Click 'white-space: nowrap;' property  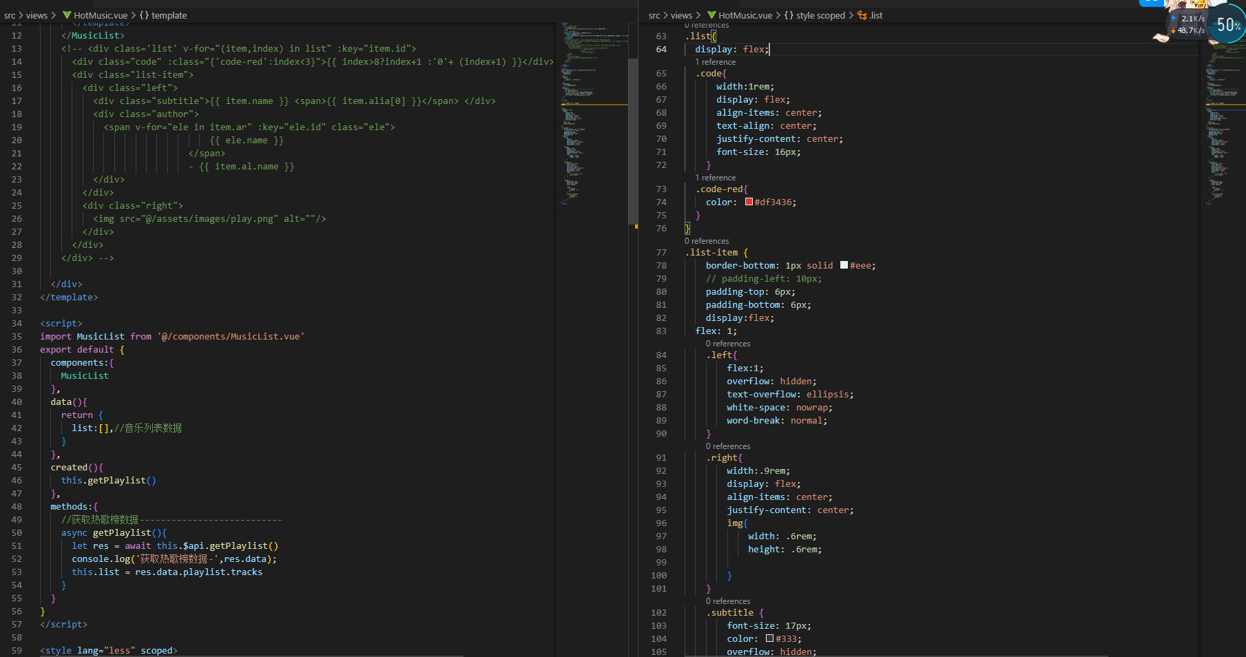click(x=780, y=407)
